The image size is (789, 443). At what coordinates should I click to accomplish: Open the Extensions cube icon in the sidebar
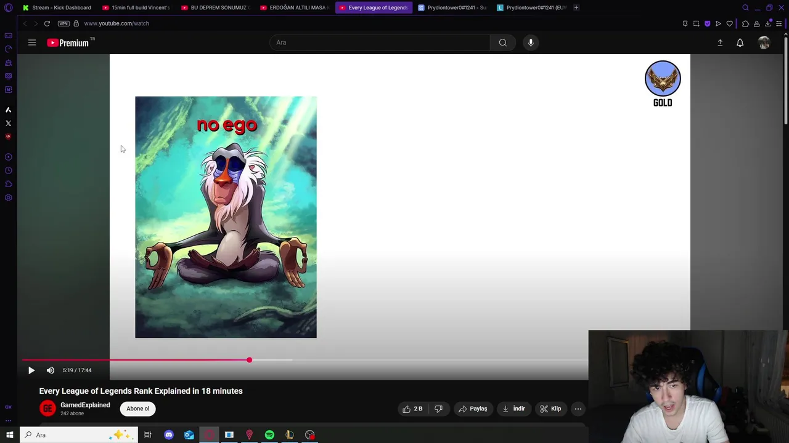coord(8,184)
